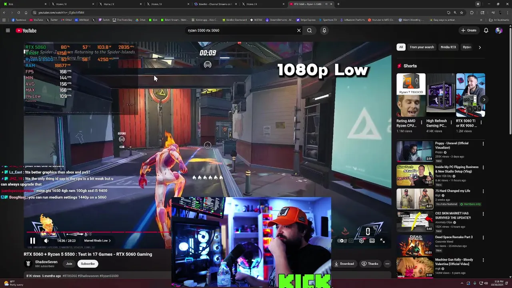Mute the video with the speaker icon
This screenshot has width=512, height=288.
point(46,240)
